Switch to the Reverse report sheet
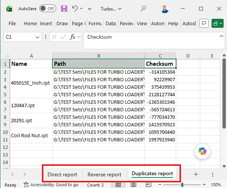This screenshot has width=227, height=188. coord(104,174)
